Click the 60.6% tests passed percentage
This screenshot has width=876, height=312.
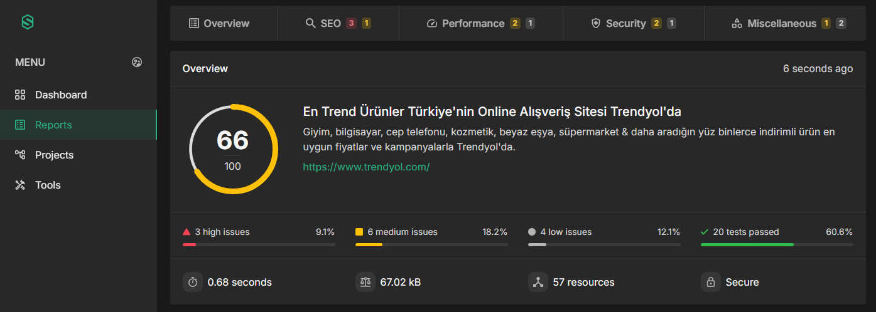[x=840, y=232]
